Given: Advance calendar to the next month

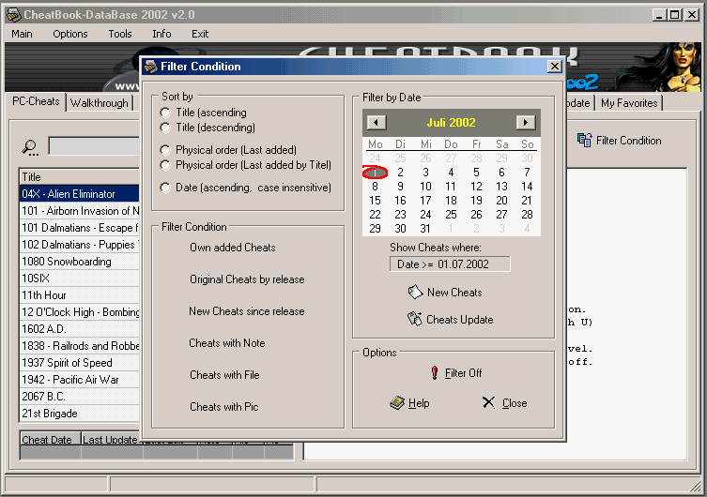Looking at the screenshot, I should coord(526,123).
